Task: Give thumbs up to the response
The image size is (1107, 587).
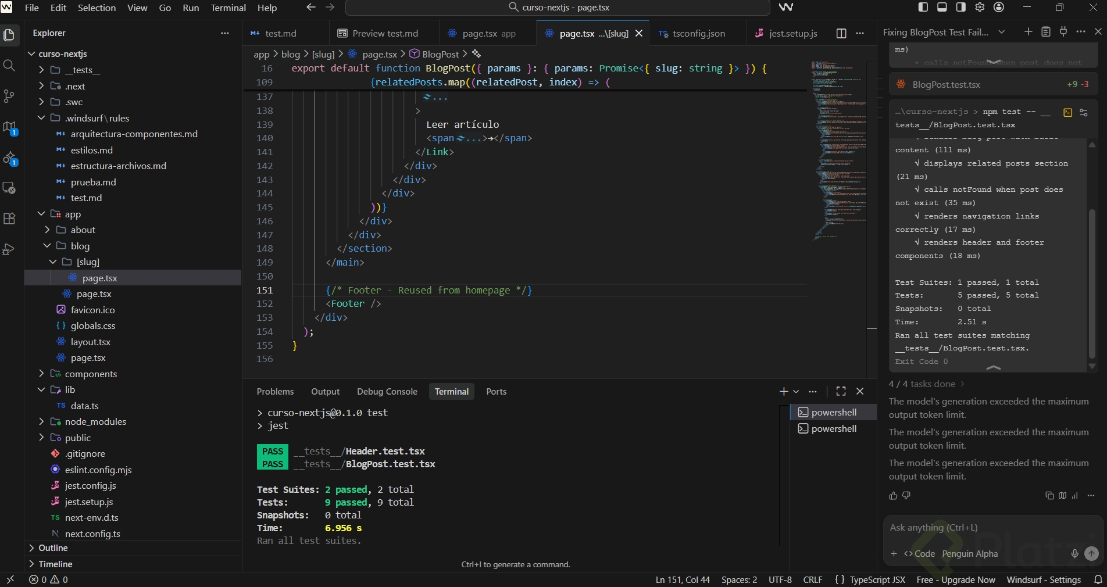Action: coord(894,496)
